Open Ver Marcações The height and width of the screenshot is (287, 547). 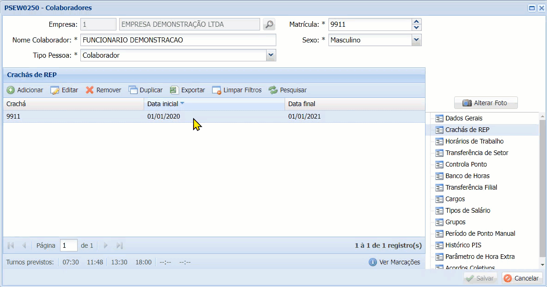click(399, 262)
